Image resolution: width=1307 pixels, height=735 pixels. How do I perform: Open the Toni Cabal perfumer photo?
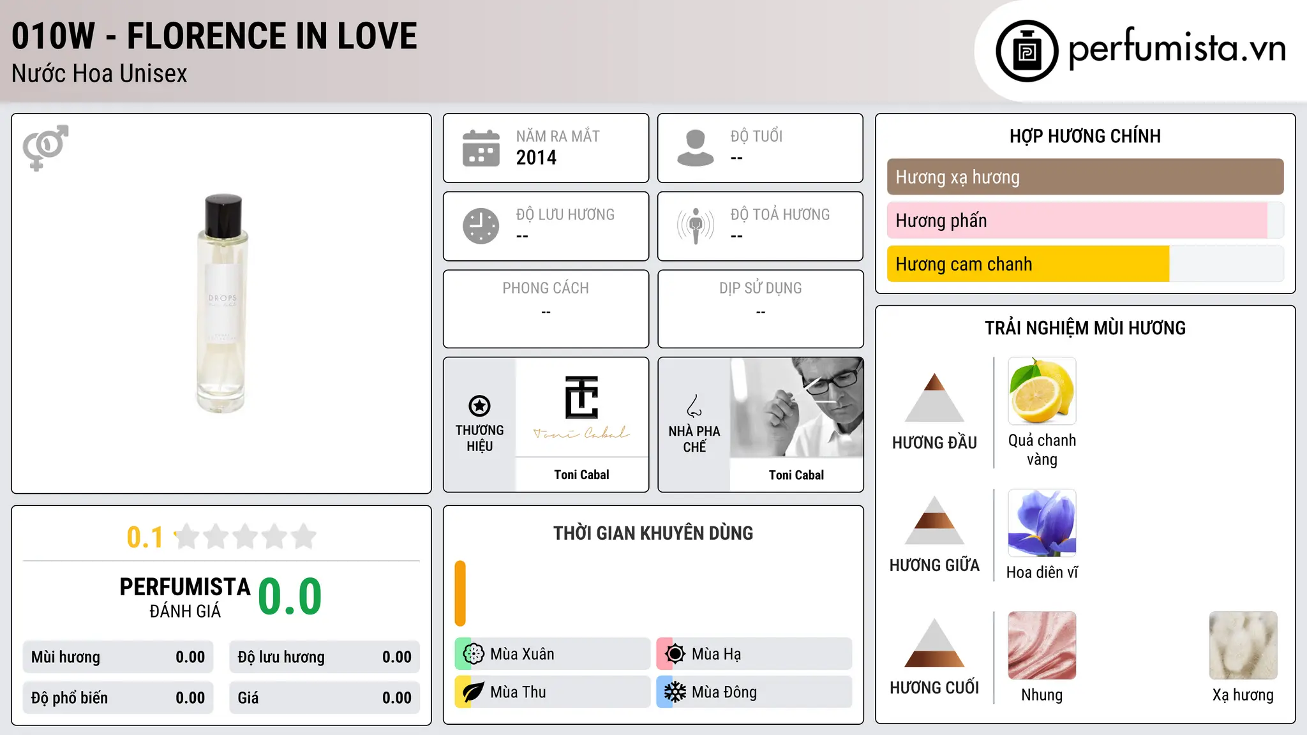click(796, 407)
